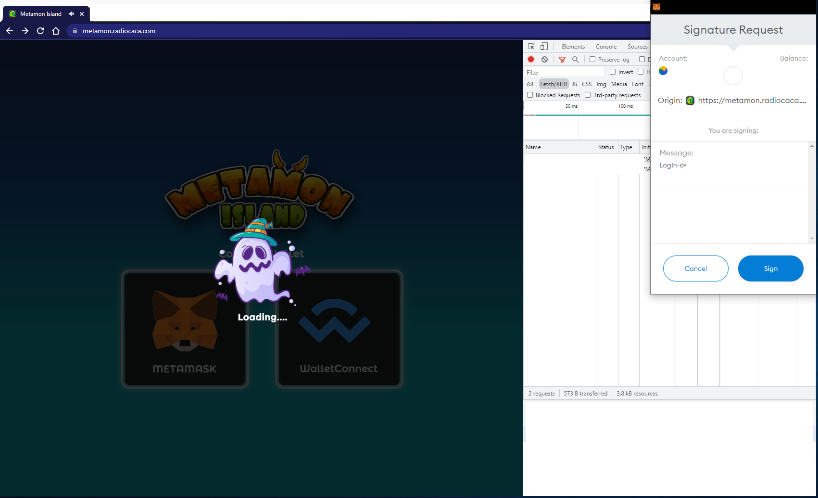Check the Invert filter checkbox
The height and width of the screenshot is (498, 818).
click(613, 72)
